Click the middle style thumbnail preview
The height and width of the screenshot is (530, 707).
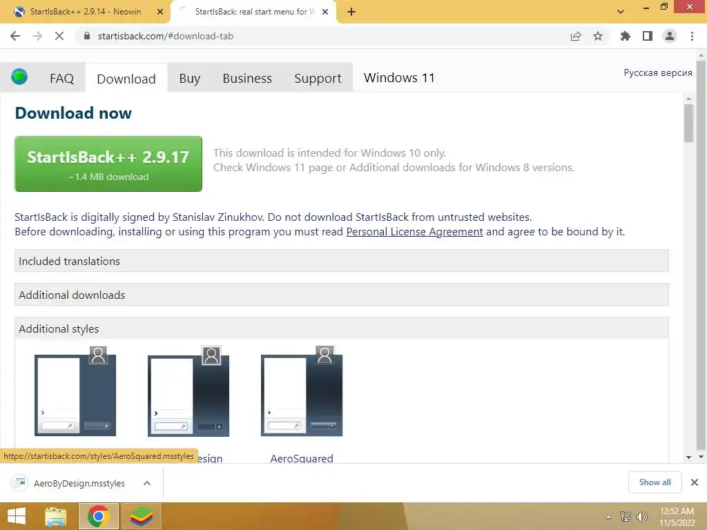[188, 391]
